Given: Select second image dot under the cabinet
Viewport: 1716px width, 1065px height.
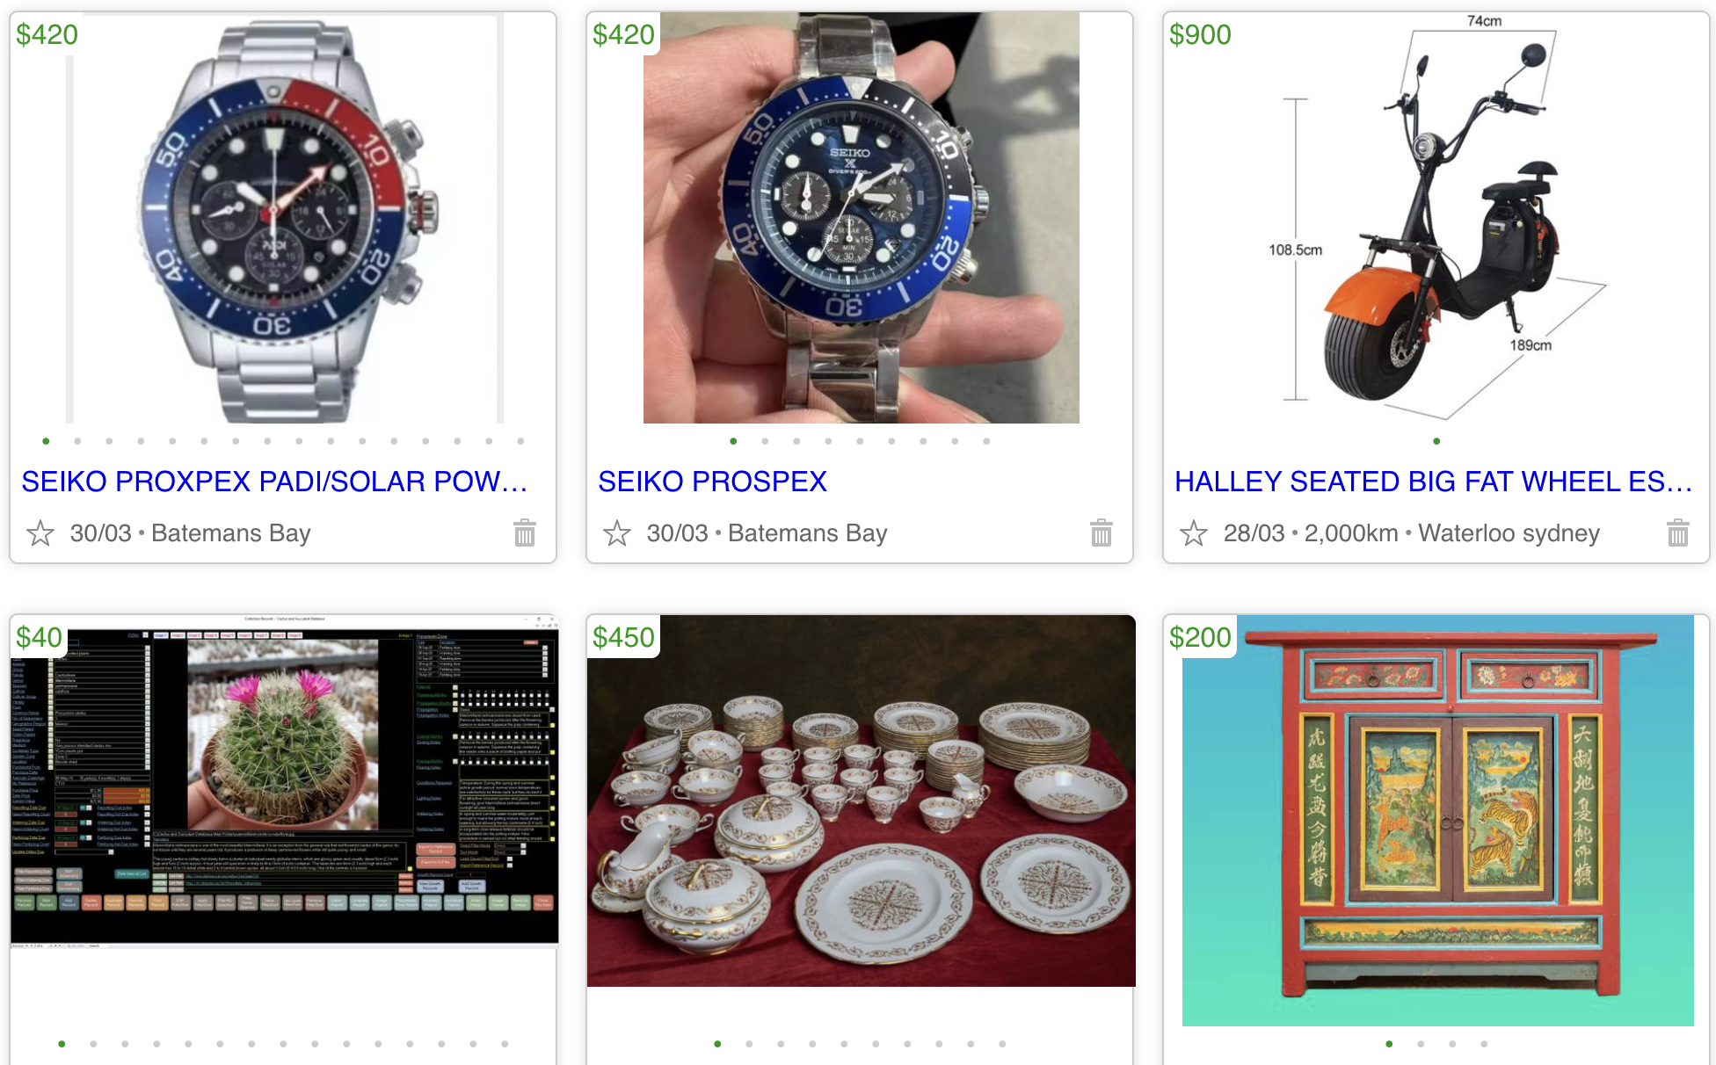Looking at the screenshot, I should tap(1421, 1044).
